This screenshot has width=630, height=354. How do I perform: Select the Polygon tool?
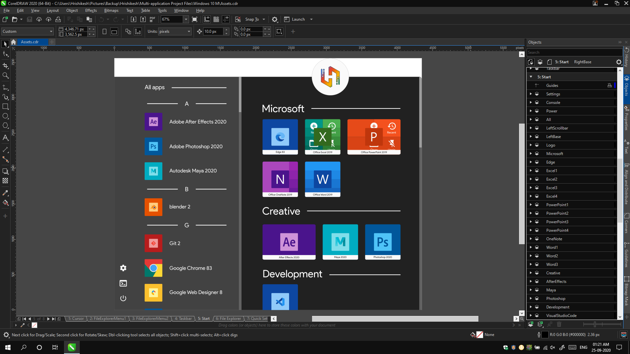pyautogui.click(x=5, y=126)
